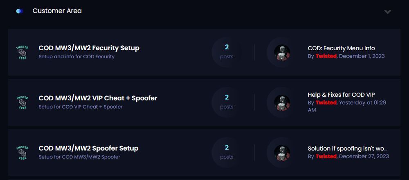Screen dimensions: 409x180
Task: Click the Customer Area category icon
Action: 20,11
